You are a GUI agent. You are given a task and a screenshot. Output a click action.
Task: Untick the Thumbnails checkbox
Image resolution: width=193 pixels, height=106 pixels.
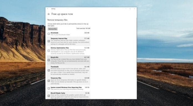[x=49, y=70]
